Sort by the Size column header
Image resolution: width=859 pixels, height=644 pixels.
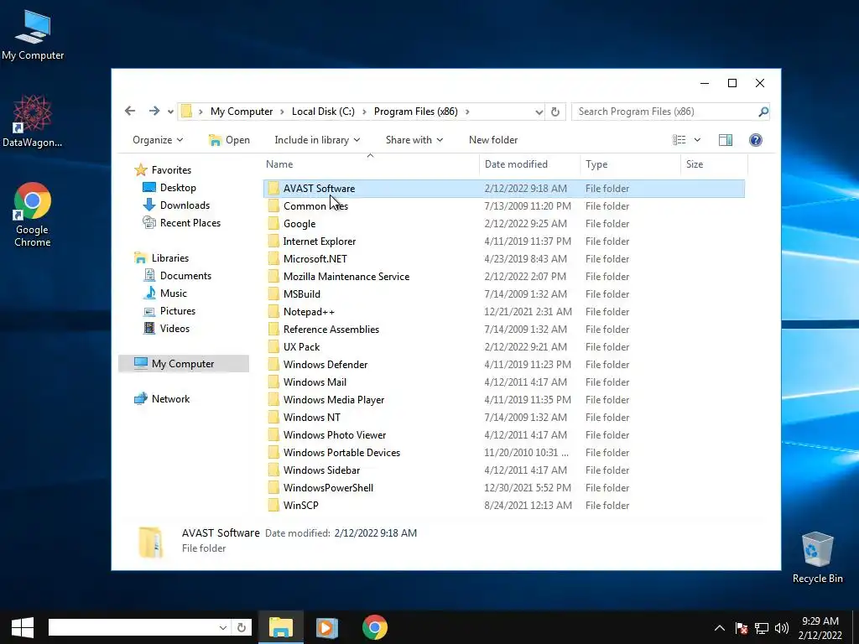click(x=695, y=164)
